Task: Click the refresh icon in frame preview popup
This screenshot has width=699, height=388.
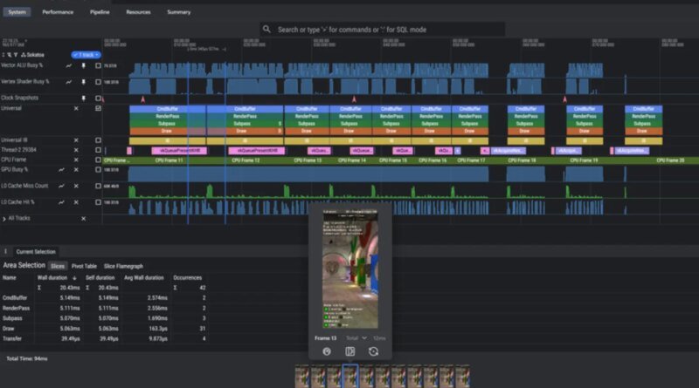Action: pos(373,351)
